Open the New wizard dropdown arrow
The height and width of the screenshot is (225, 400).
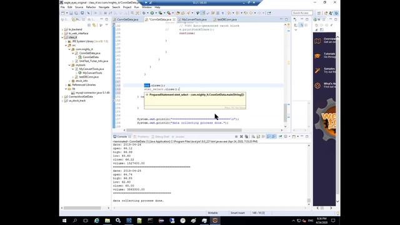click(x=67, y=13)
